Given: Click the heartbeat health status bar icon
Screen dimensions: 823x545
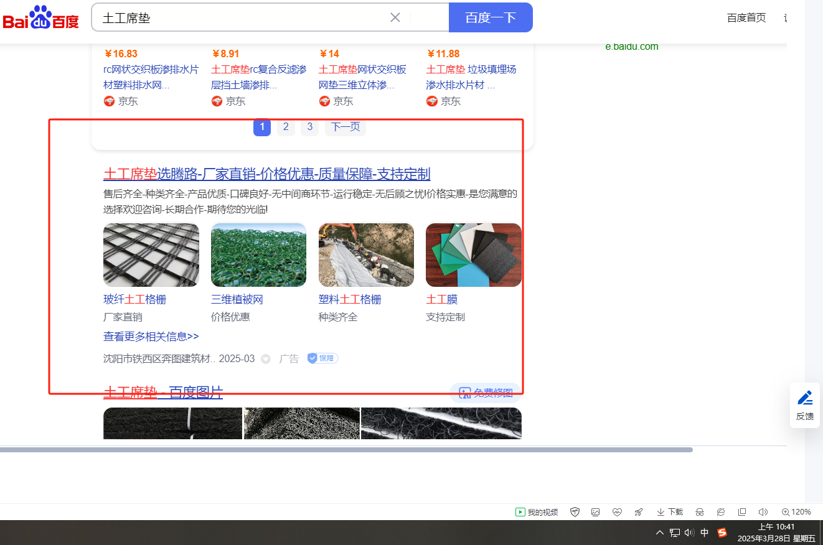Looking at the screenshot, I should 617,512.
